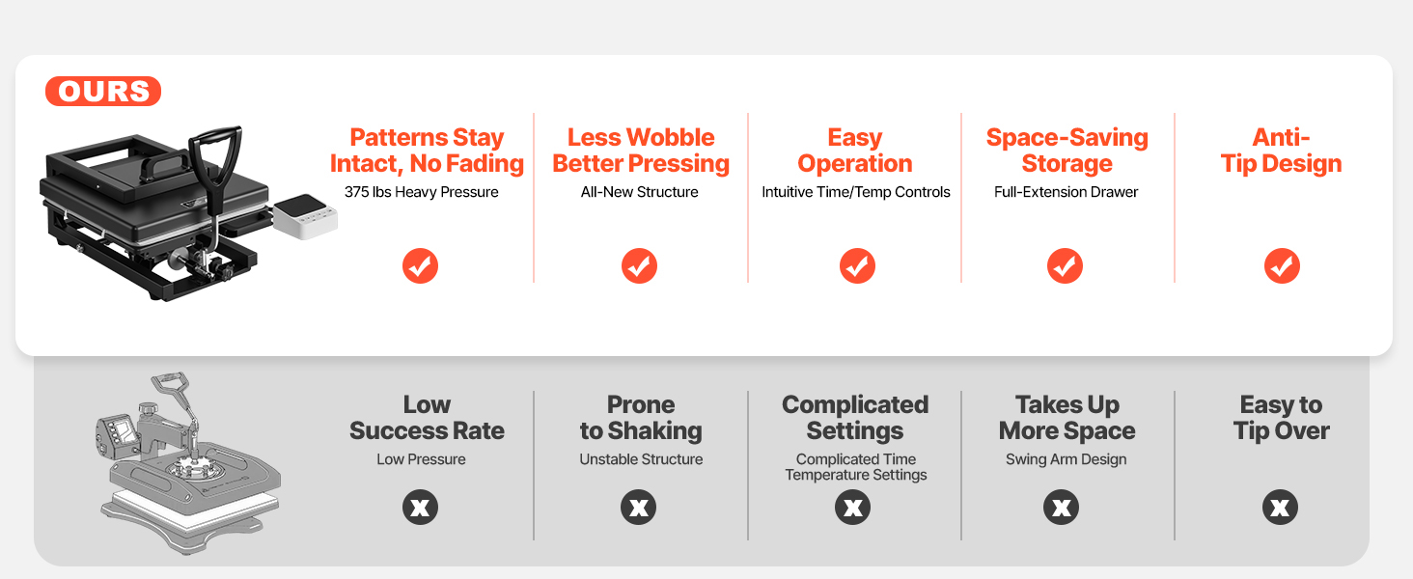Click X icon under Low Success Rate
Screen dimensions: 1413x579
point(420,508)
